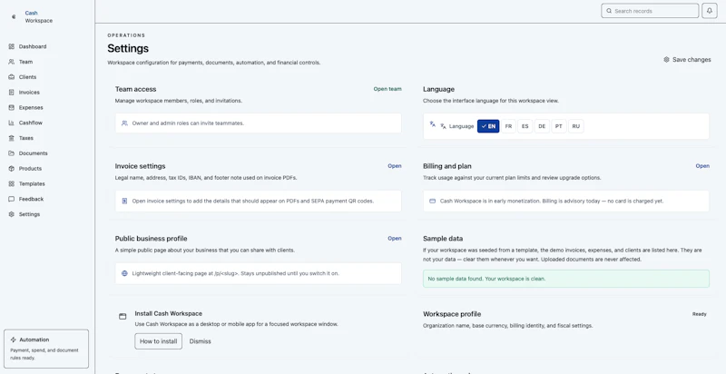Click the Feedback speech bubble icon
The width and height of the screenshot is (726, 374).
12,199
